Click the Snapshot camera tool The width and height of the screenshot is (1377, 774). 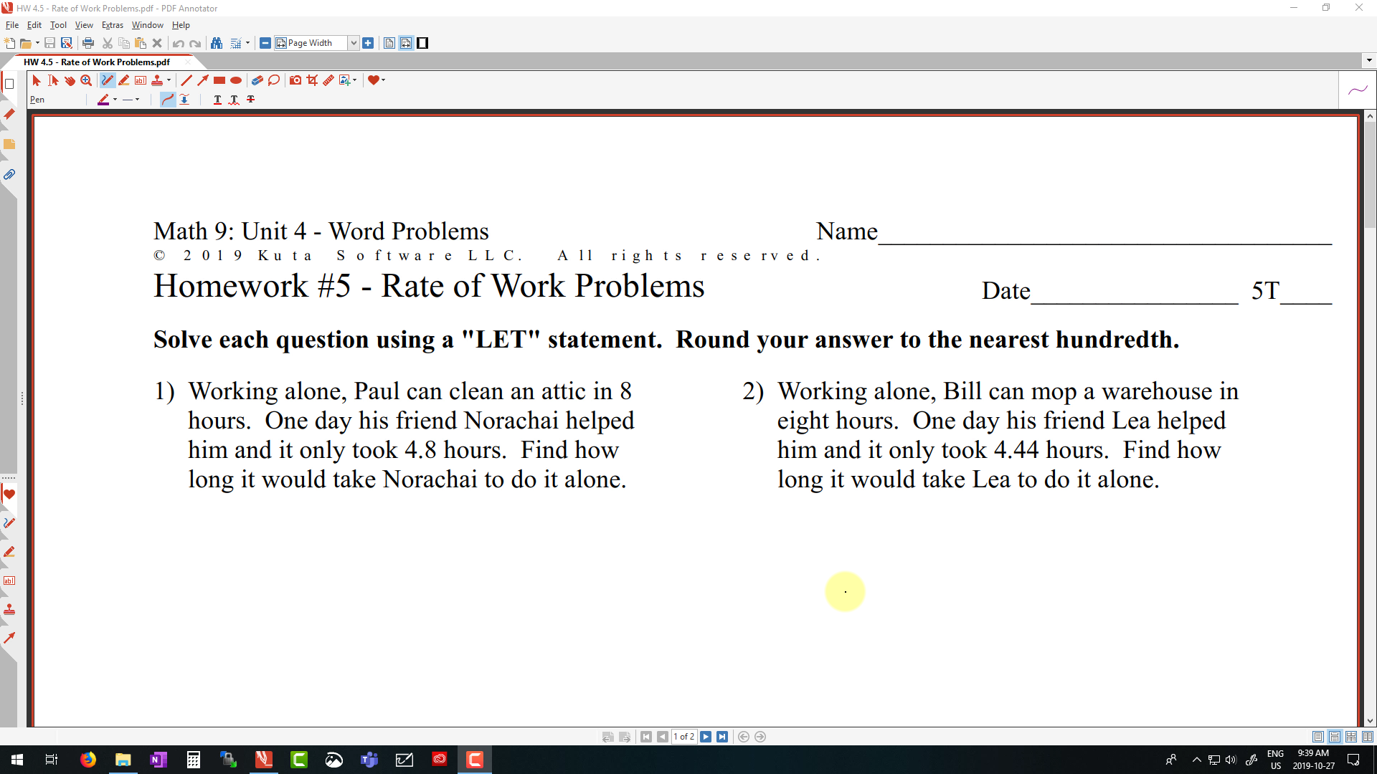(x=295, y=80)
